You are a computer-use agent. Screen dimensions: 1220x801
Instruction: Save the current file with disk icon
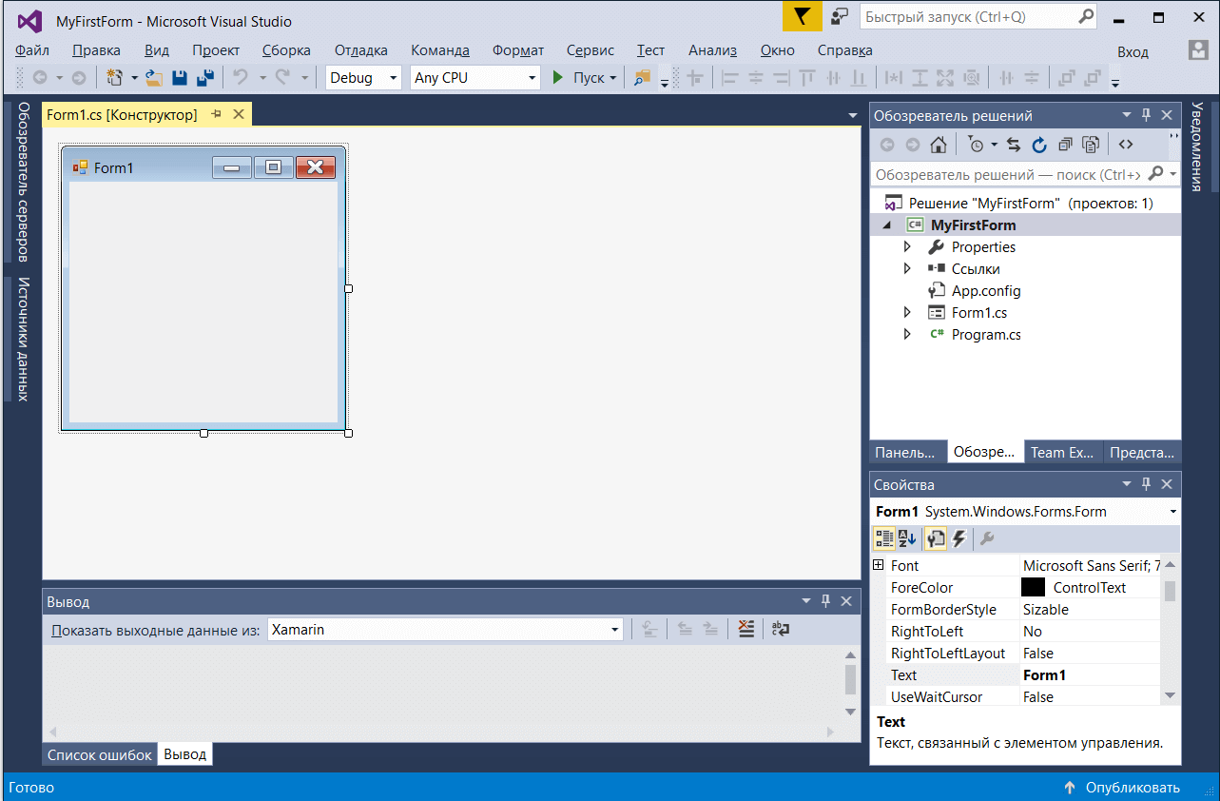coord(179,78)
